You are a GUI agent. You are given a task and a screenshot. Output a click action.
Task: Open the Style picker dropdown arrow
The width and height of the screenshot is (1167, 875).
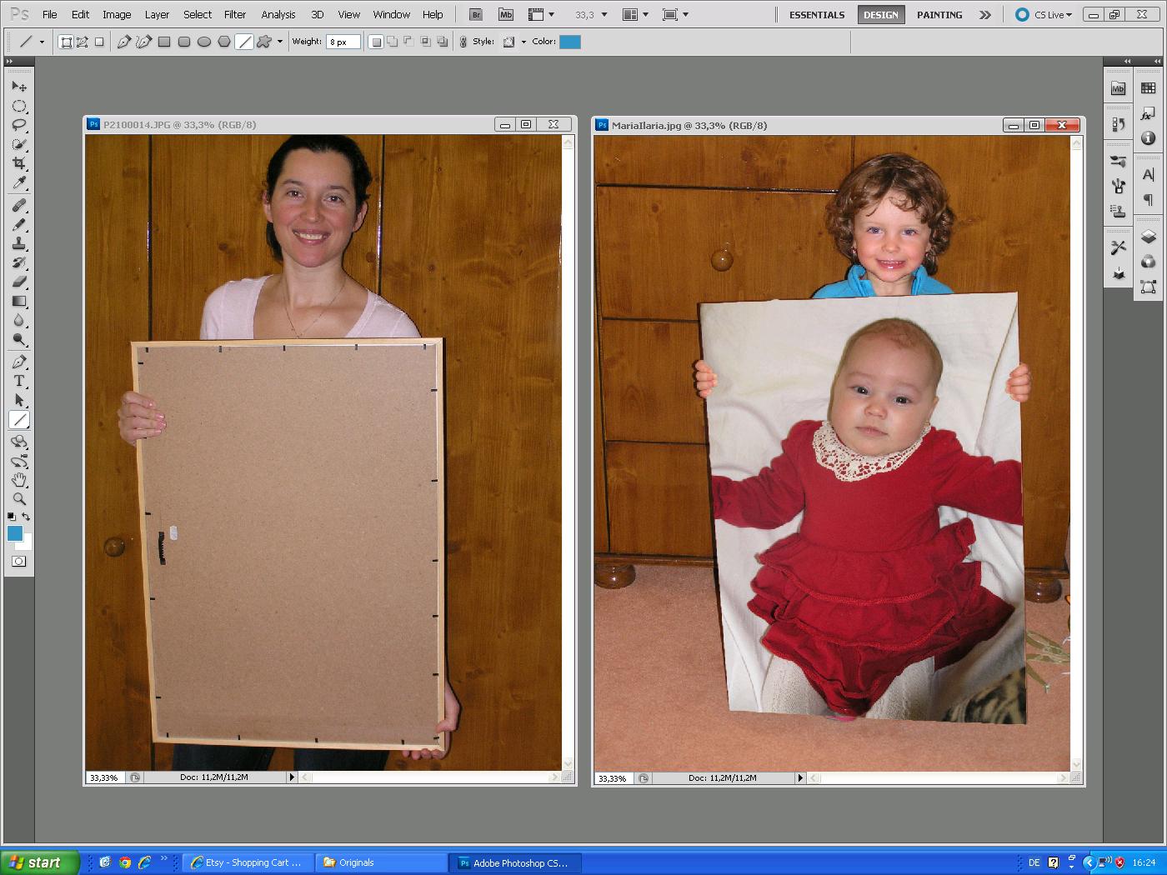523,42
